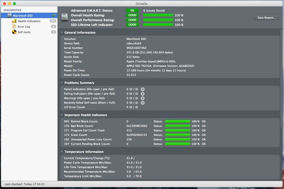Click the Power Cycle Count value 23.415
This screenshot has width=284, height=189.
tap(131, 75)
